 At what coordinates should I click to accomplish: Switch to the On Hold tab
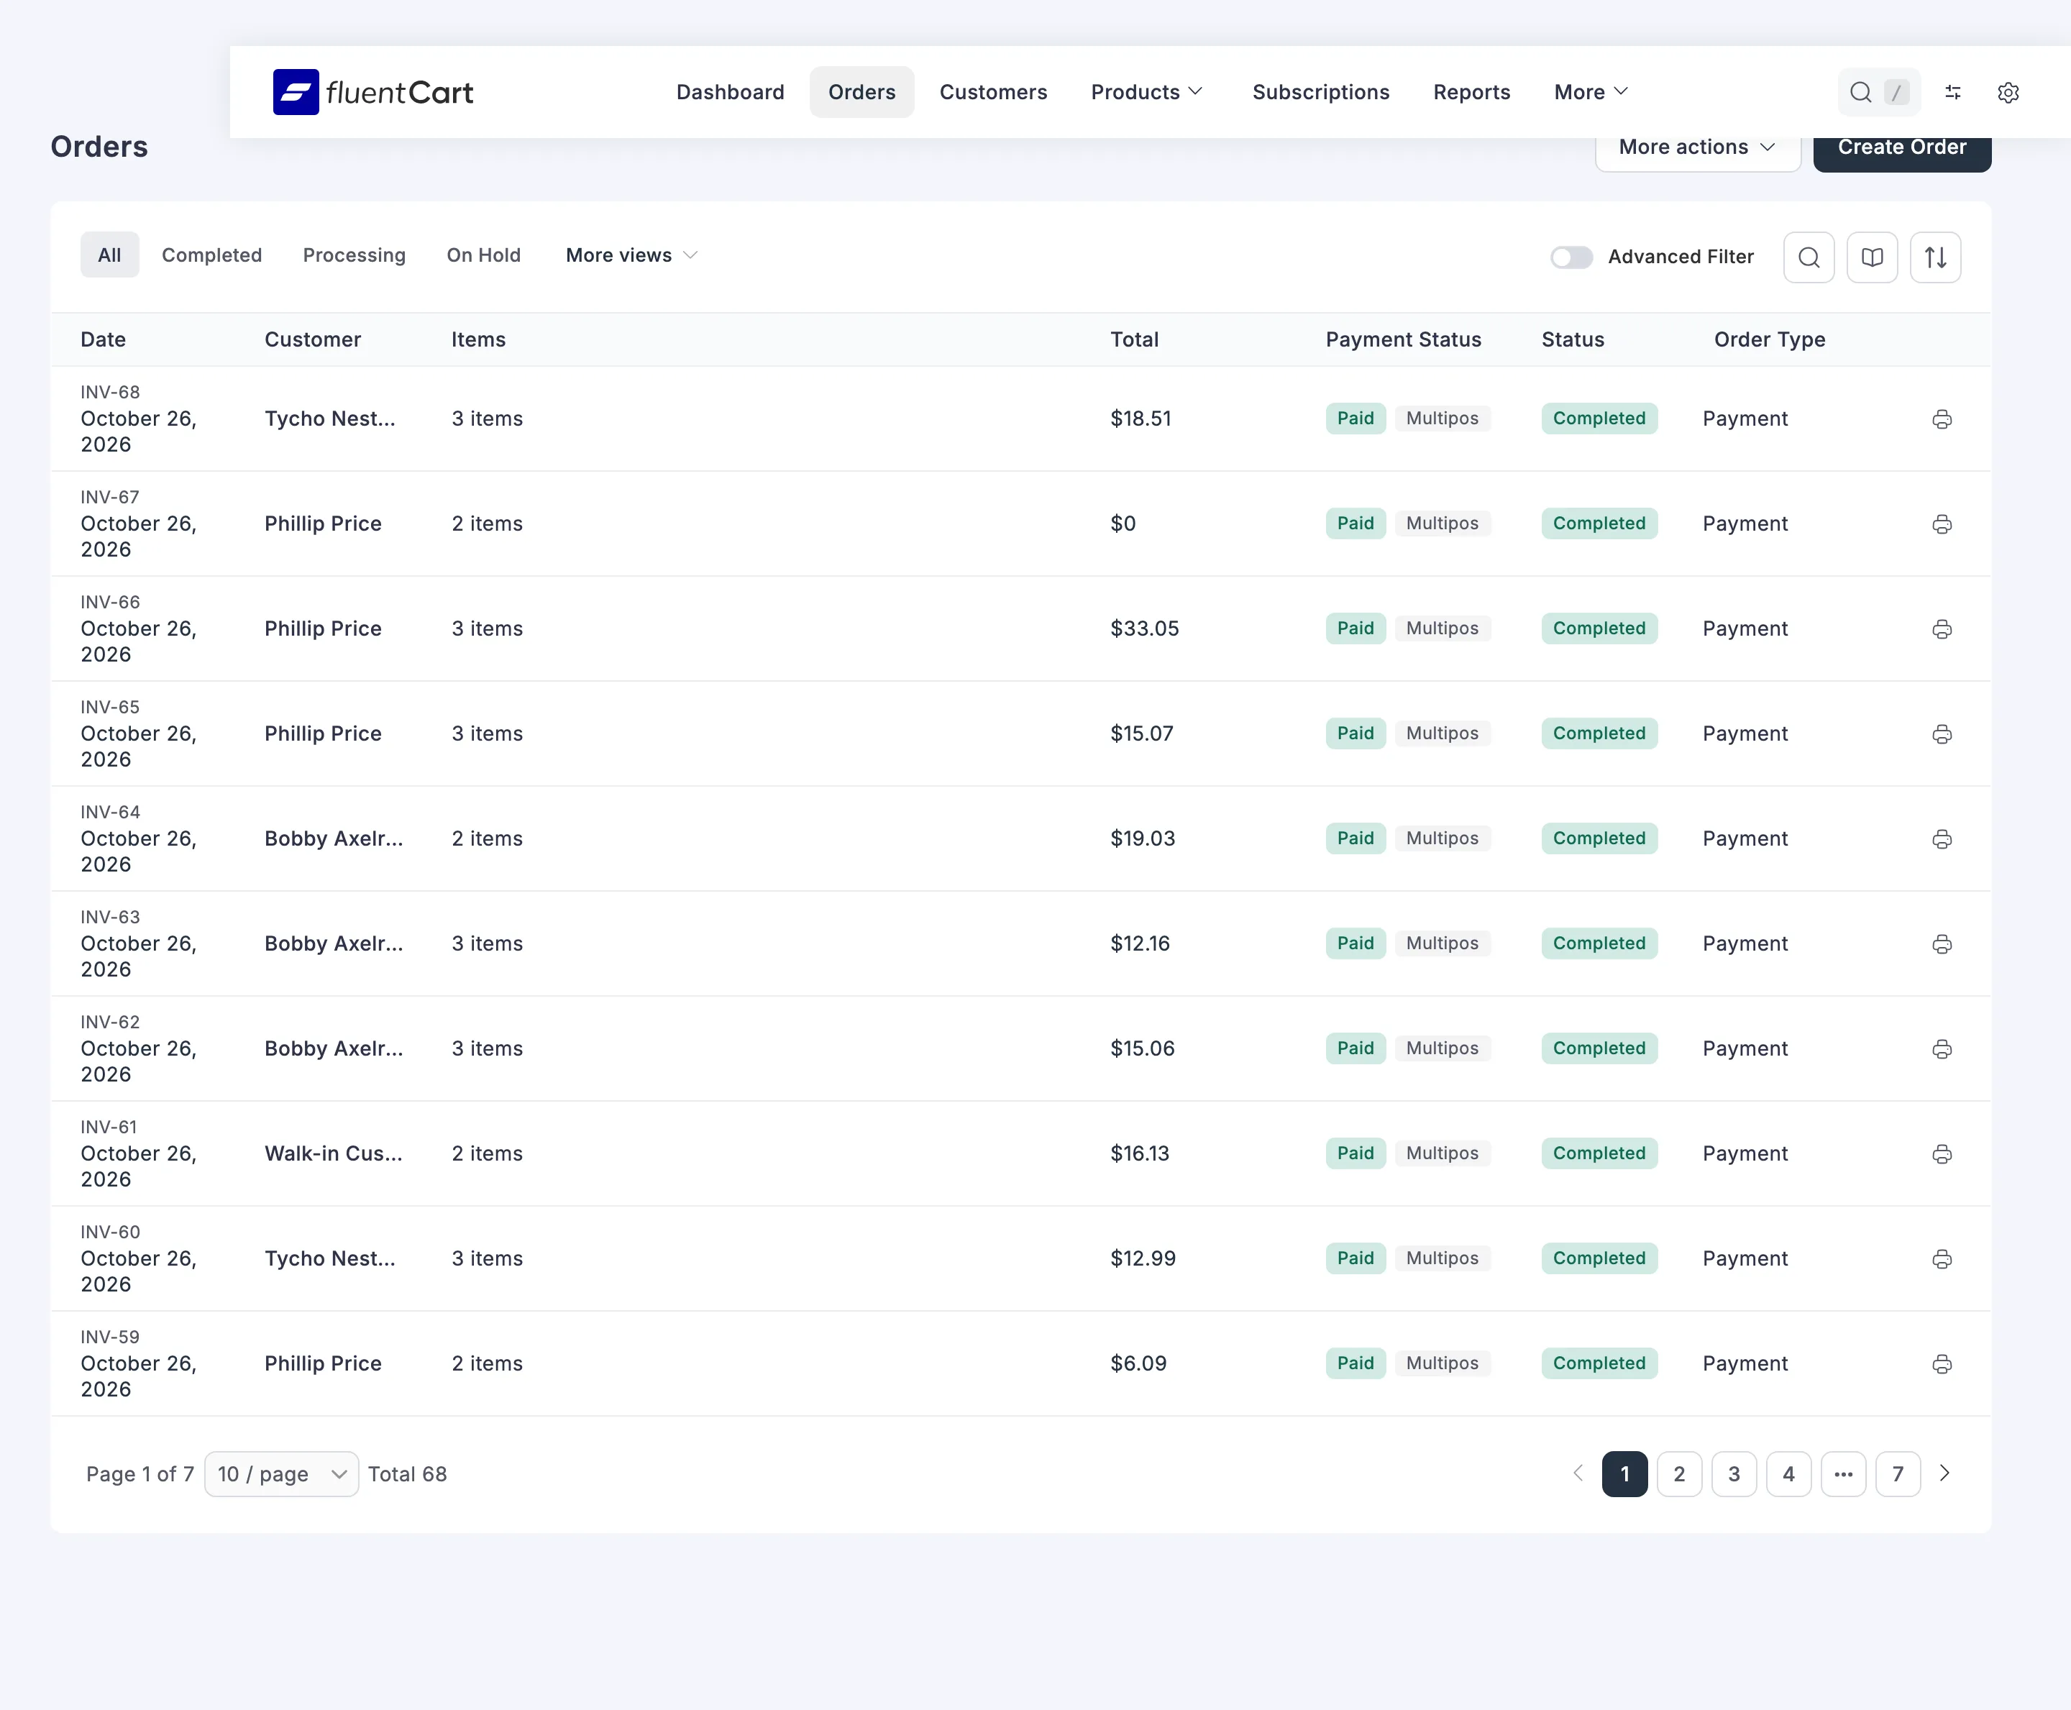click(483, 255)
